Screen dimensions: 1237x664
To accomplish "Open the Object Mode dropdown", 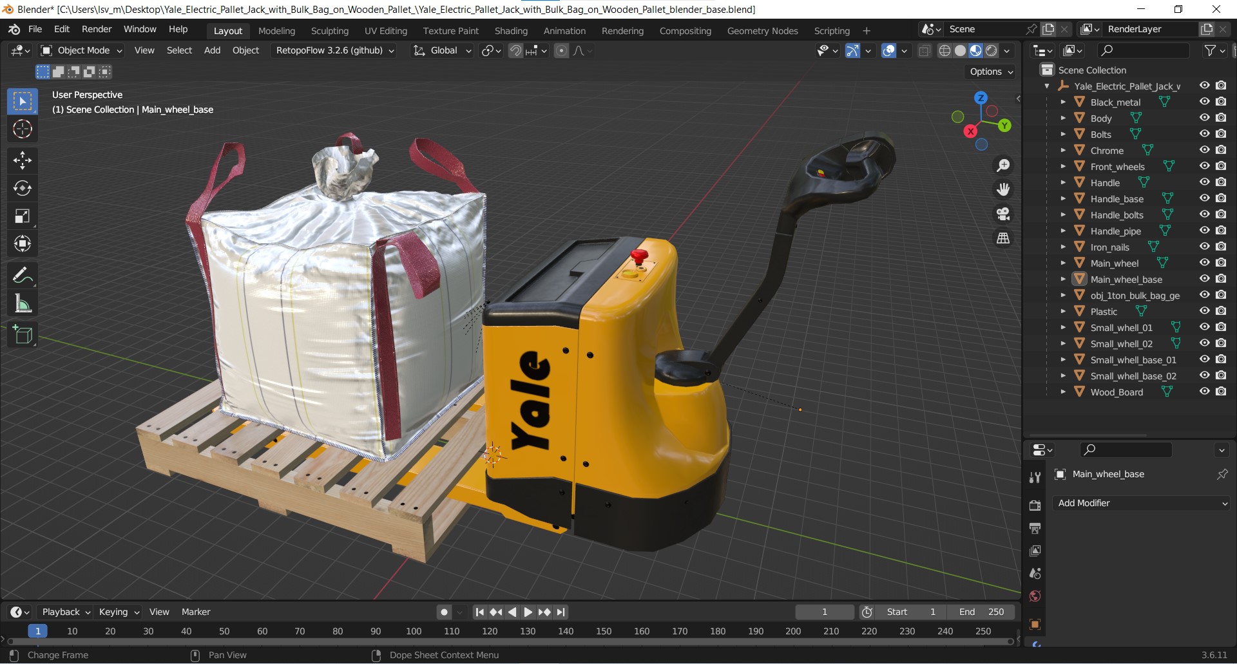I will coord(81,50).
